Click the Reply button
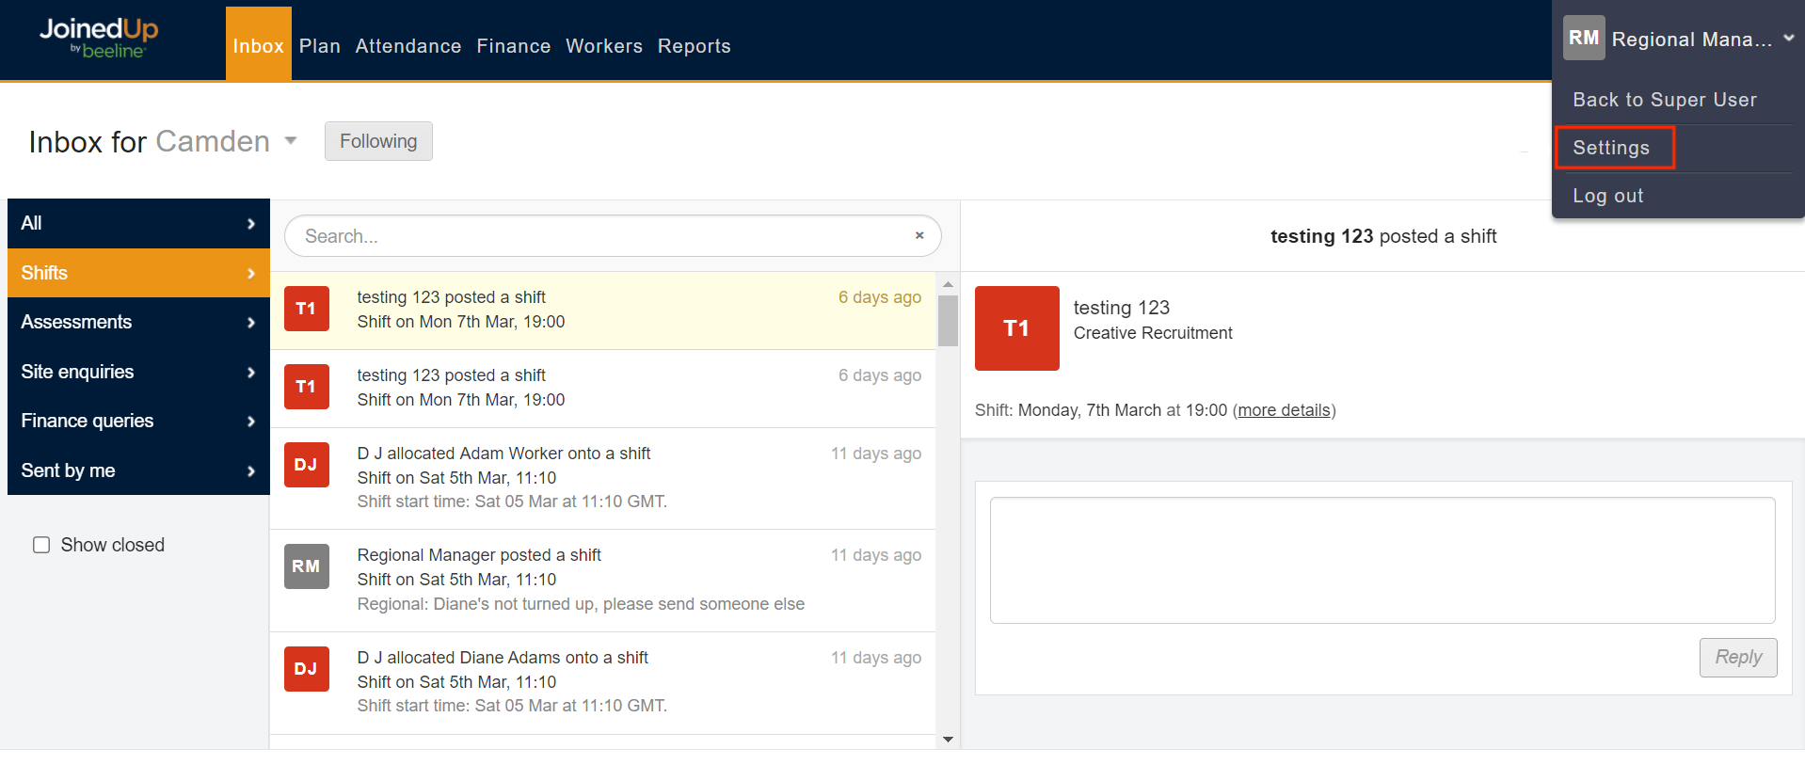Screen dimensions: 1805x765 click(x=1737, y=658)
